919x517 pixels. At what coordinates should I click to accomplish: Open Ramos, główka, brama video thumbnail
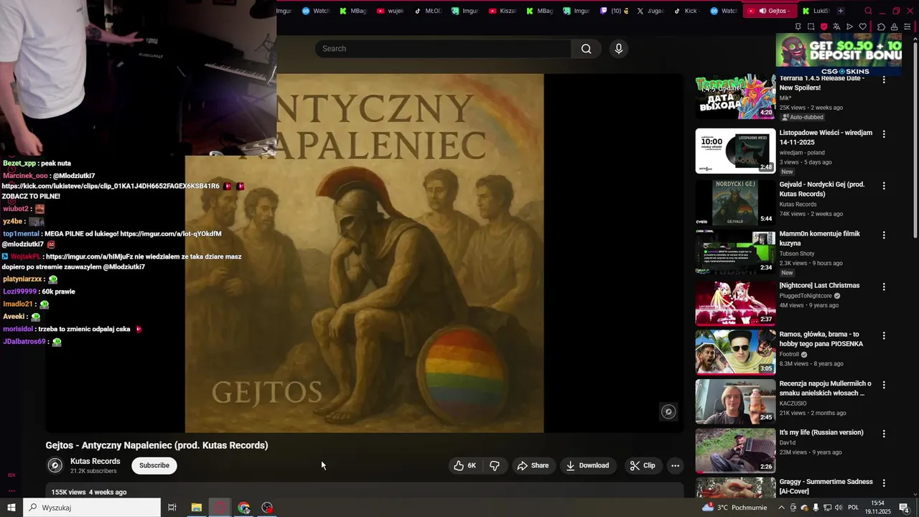point(735,353)
